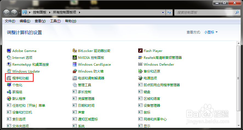Open the 索引选项 link

(x=19, y=119)
